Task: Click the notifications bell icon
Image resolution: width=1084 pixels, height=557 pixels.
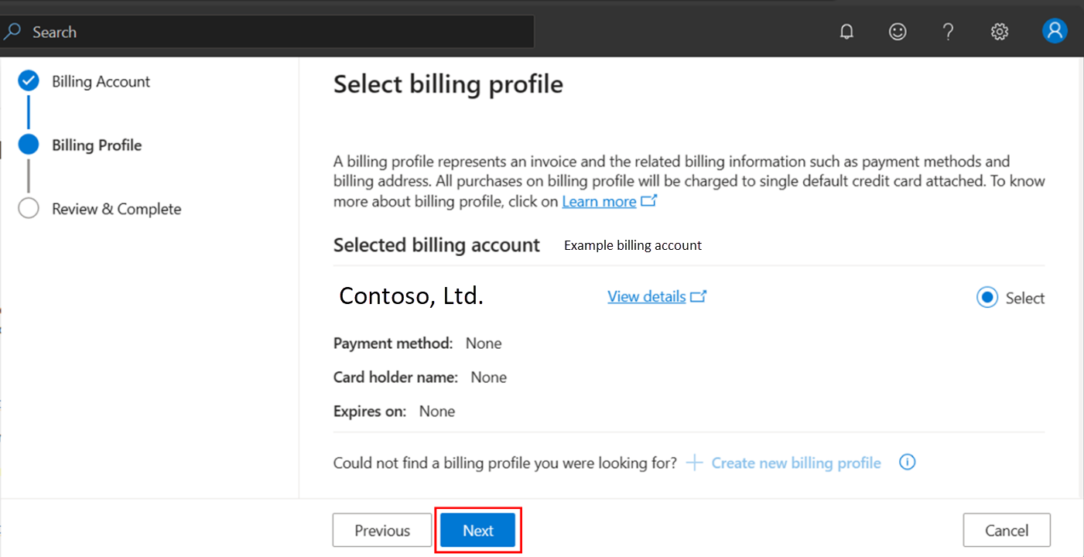Action: (847, 32)
